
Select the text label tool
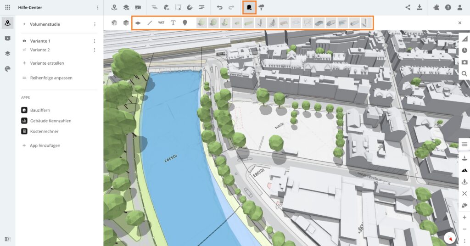coord(173,22)
